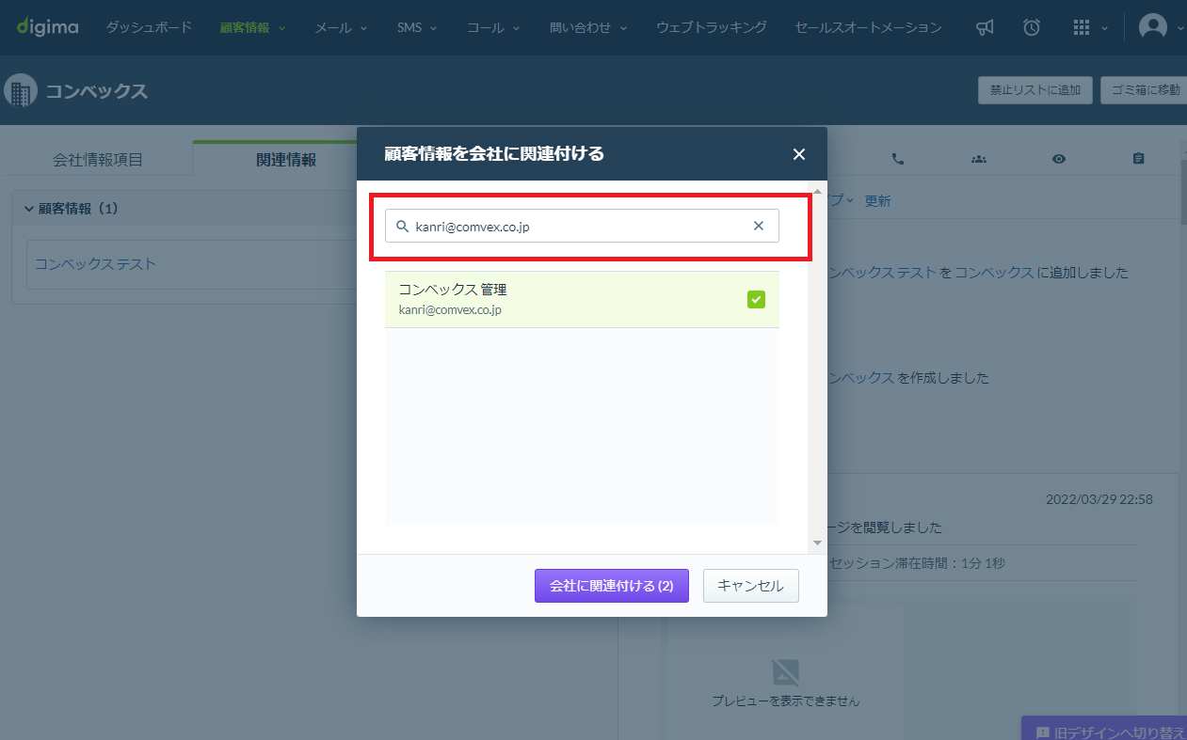Click the search input with kanri@comvex.co.jp
Image resolution: width=1187 pixels, height=740 pixels.
(582, 226)
